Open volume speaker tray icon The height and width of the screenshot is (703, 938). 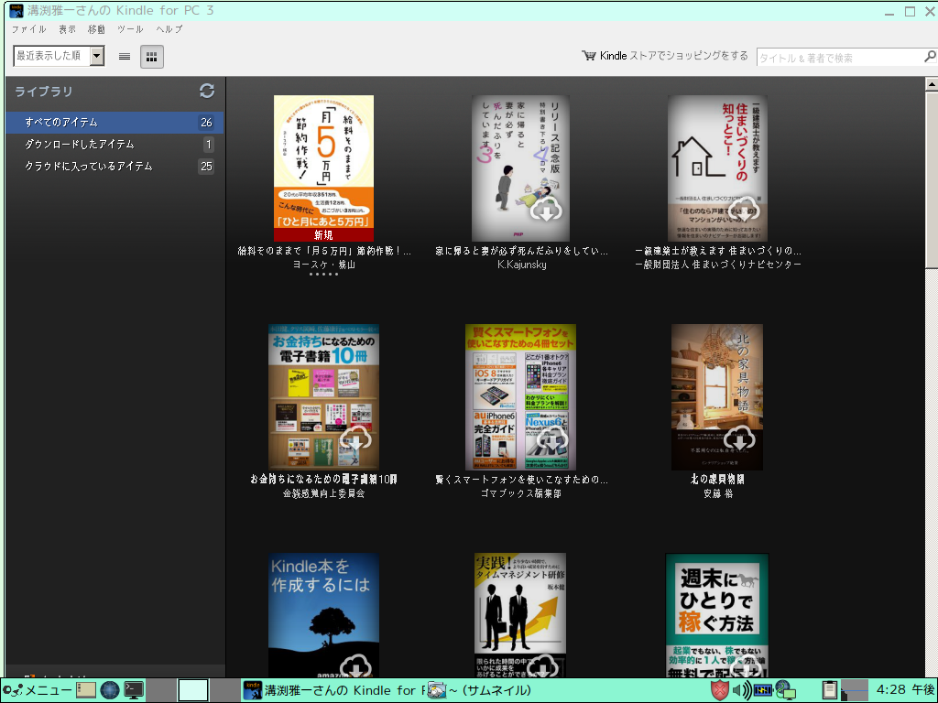tap(742, 690)
